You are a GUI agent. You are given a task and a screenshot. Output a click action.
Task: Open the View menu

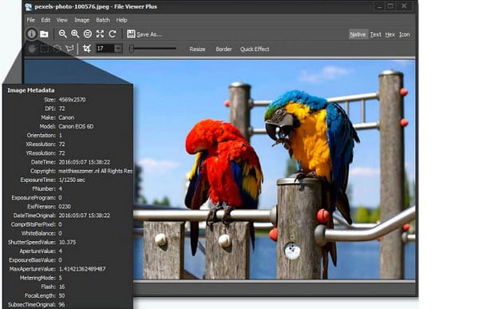(x=61, y=20)
